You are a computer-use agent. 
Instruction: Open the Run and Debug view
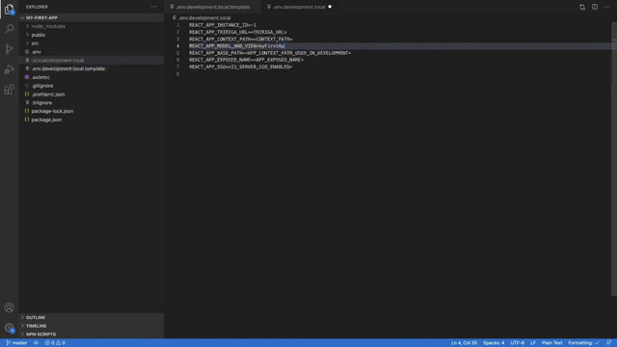click(9, 69)
